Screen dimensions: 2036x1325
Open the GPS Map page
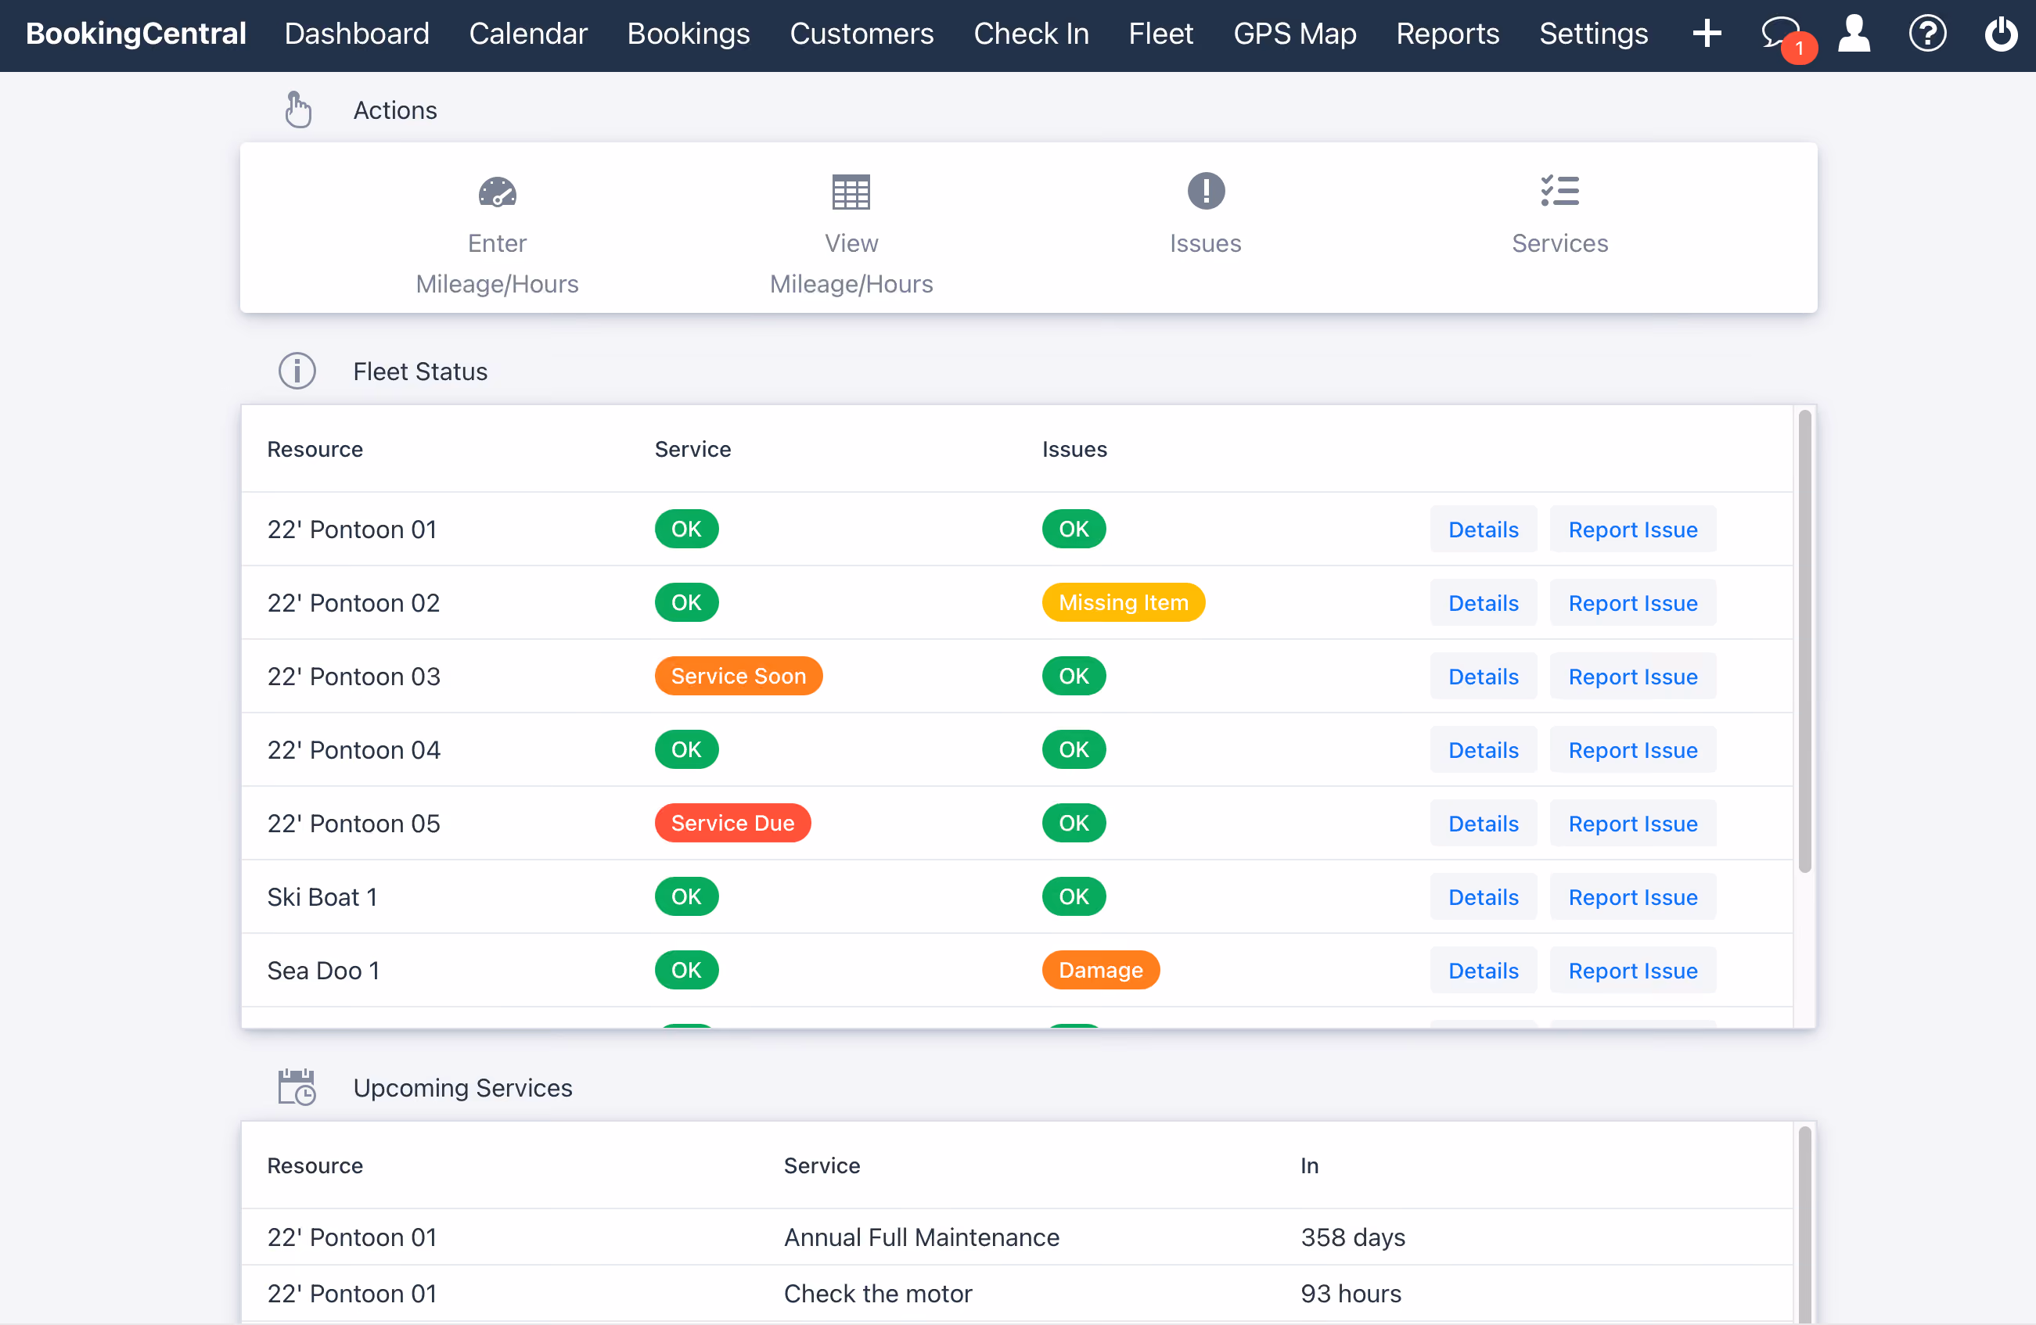coord(1293,34)
